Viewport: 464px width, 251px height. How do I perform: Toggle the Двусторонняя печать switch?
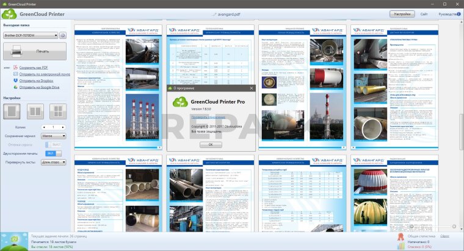point(53,154)
